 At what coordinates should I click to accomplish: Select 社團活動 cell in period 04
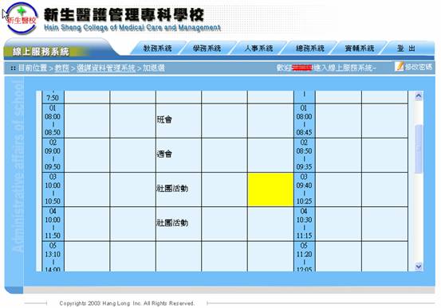pos(179,224)
